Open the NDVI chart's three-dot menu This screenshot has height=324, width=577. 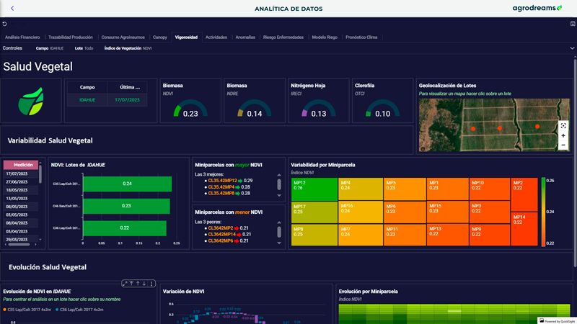pos(151,283)
